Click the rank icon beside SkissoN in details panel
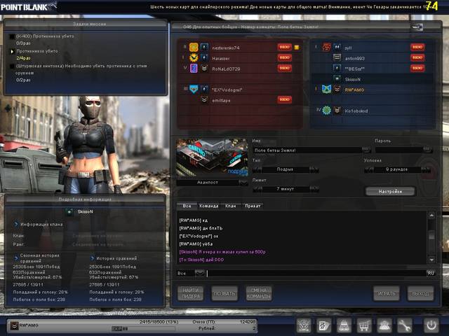 pyautogui.click(x=69, y=211)
